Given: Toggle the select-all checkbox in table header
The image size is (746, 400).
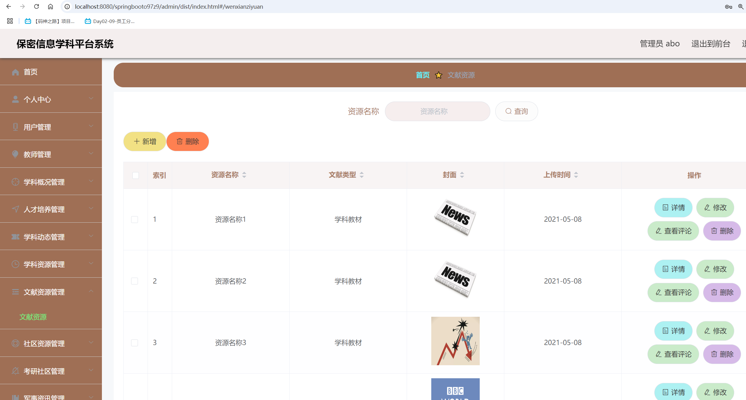Looking at the screenshot, I should click(x=135, y=175).
